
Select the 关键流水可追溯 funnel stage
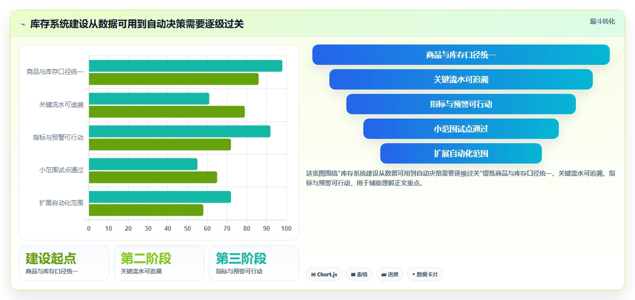(461, 79)
